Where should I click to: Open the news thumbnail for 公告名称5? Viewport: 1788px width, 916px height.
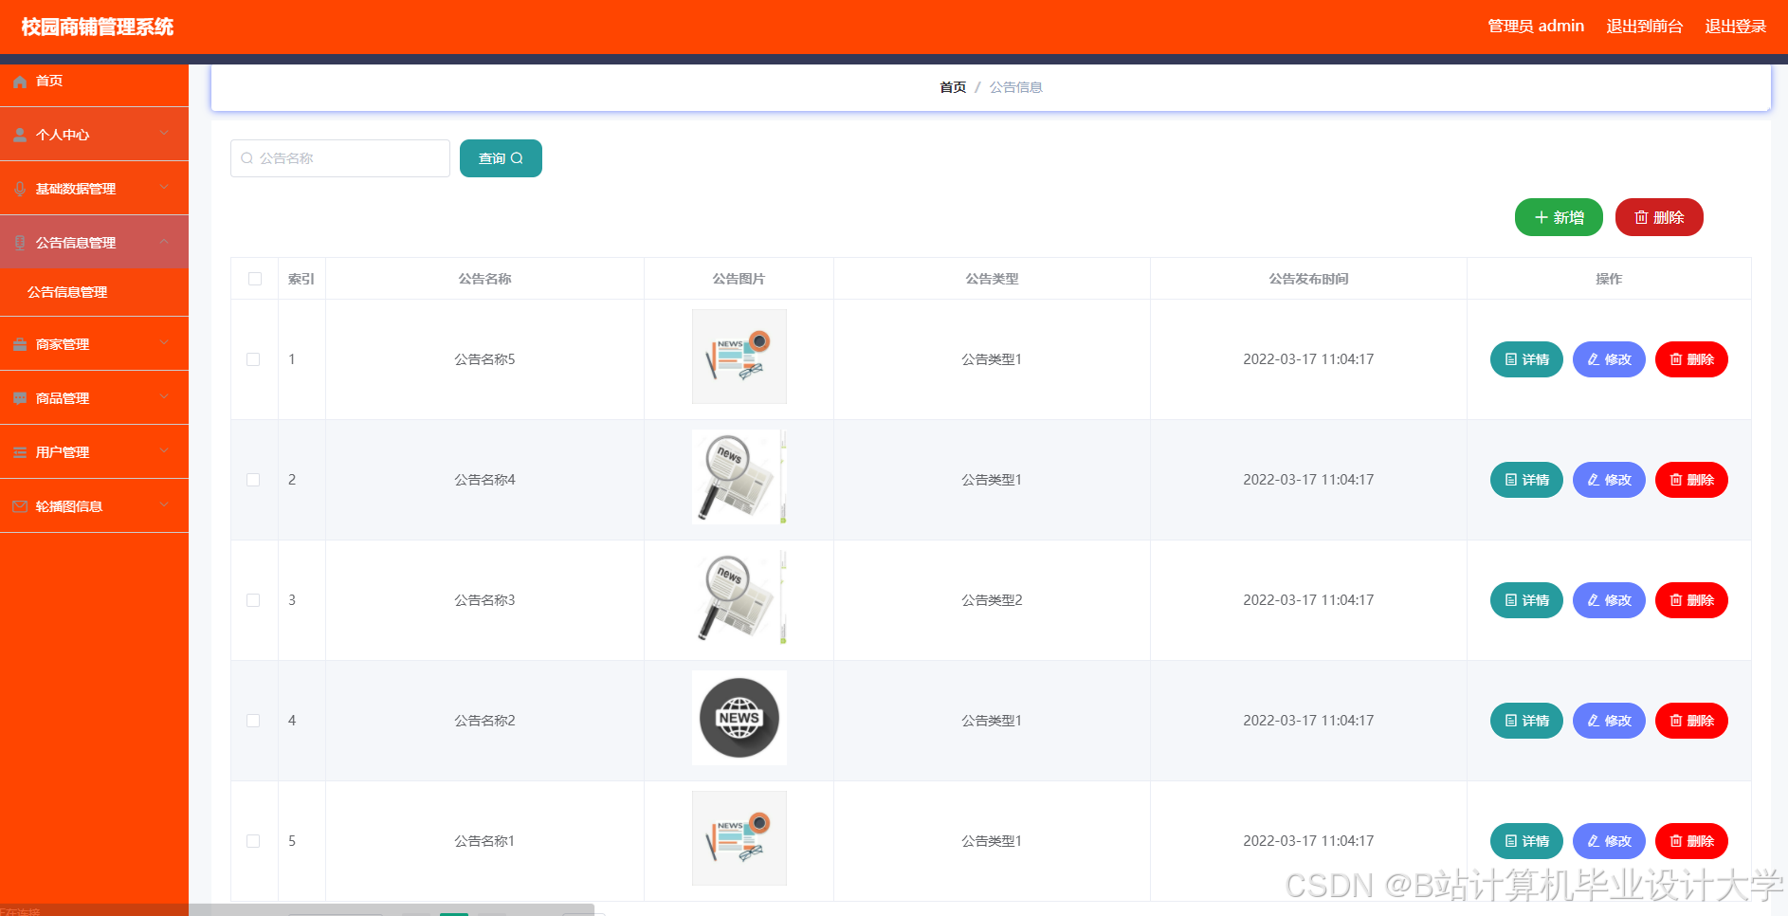click(x=739, y=357)
